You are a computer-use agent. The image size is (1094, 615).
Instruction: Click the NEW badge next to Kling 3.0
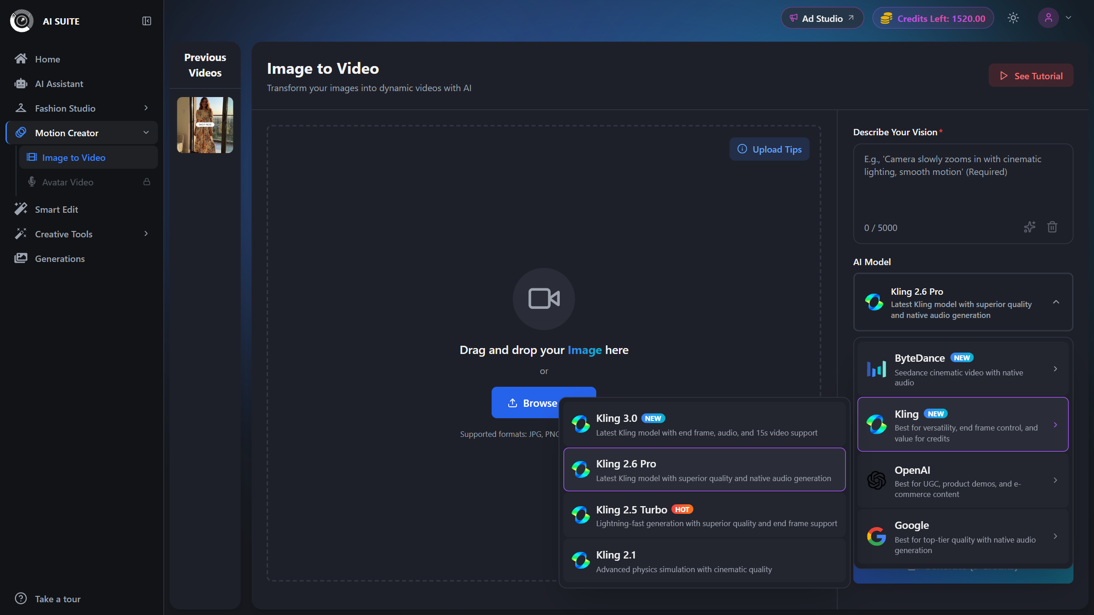coord(653,418)
